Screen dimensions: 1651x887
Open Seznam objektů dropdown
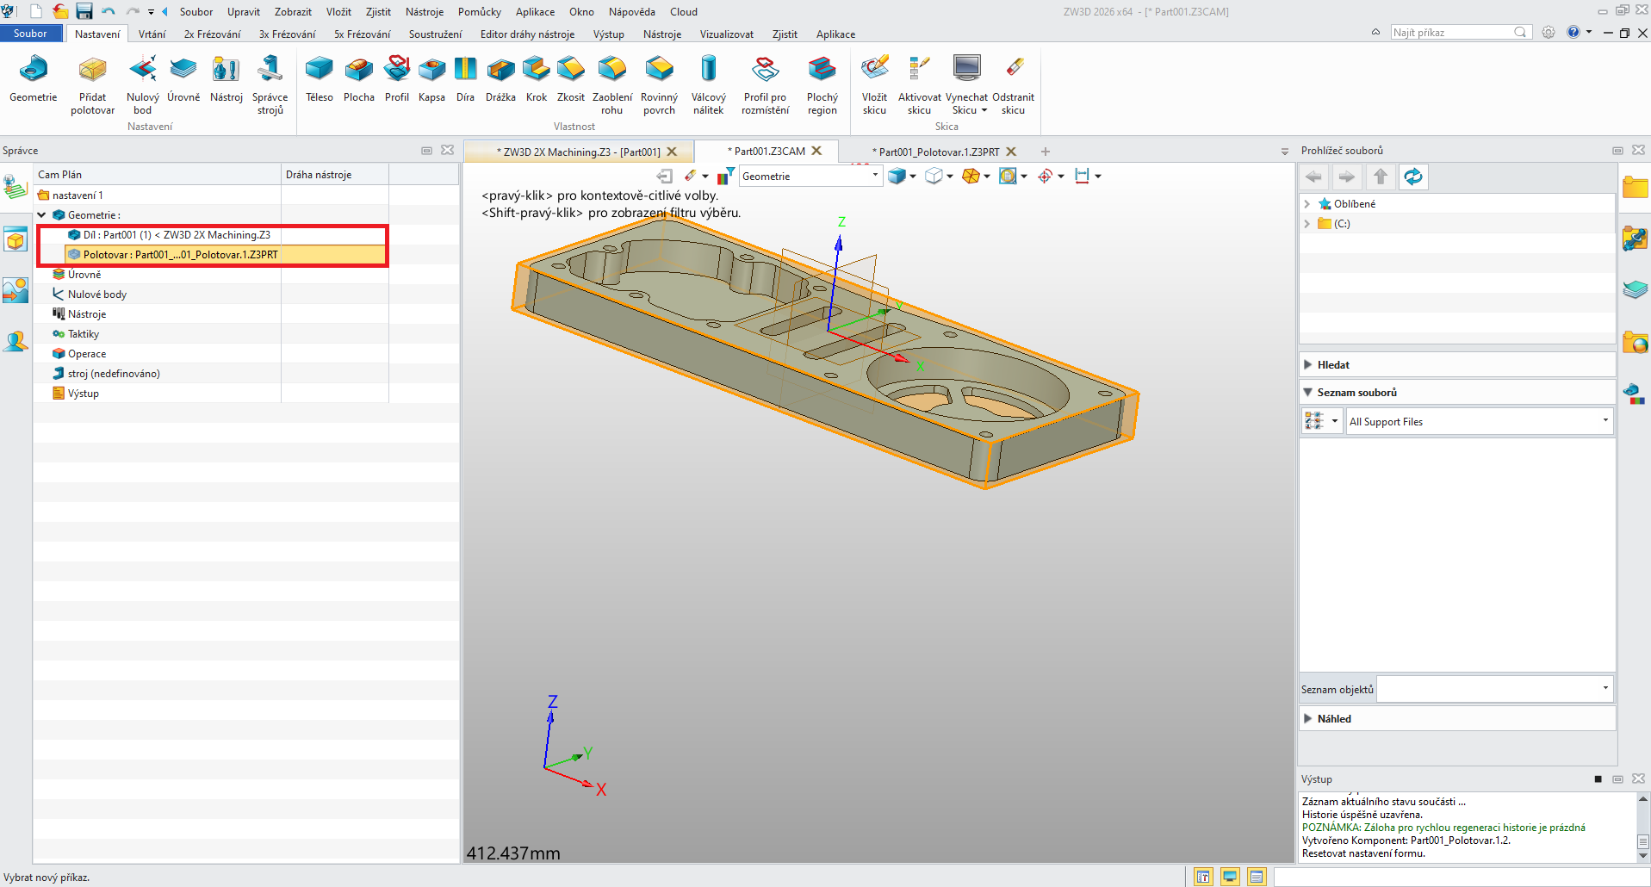[1494, 689]
